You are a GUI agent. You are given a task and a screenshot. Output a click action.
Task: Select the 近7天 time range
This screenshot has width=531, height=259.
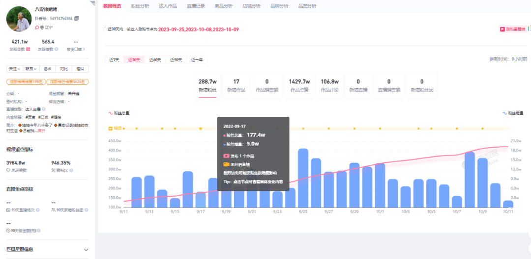(x=114, y=60)
